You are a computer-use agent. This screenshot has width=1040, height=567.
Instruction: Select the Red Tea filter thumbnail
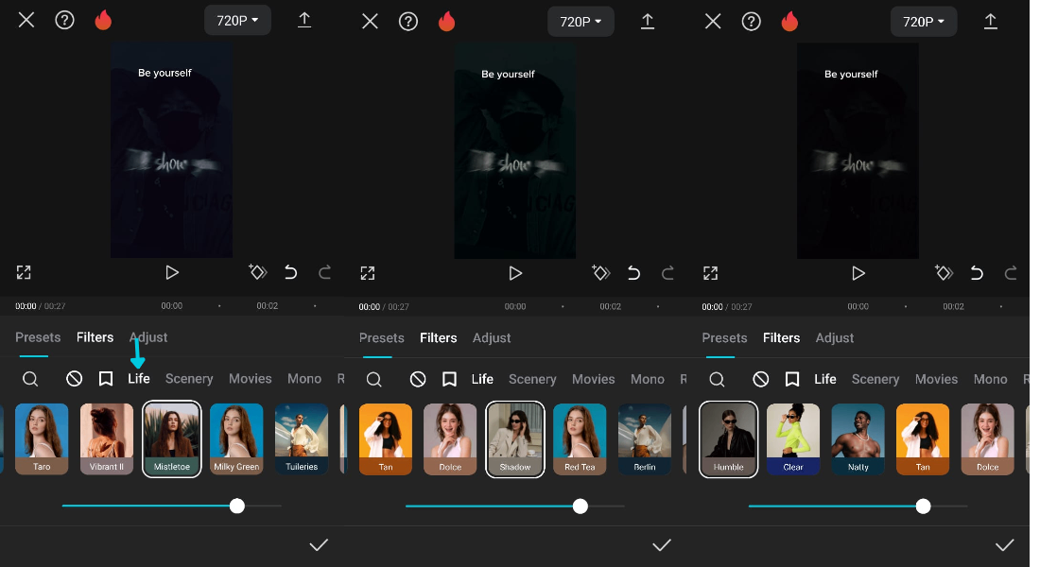click(580, 439)
